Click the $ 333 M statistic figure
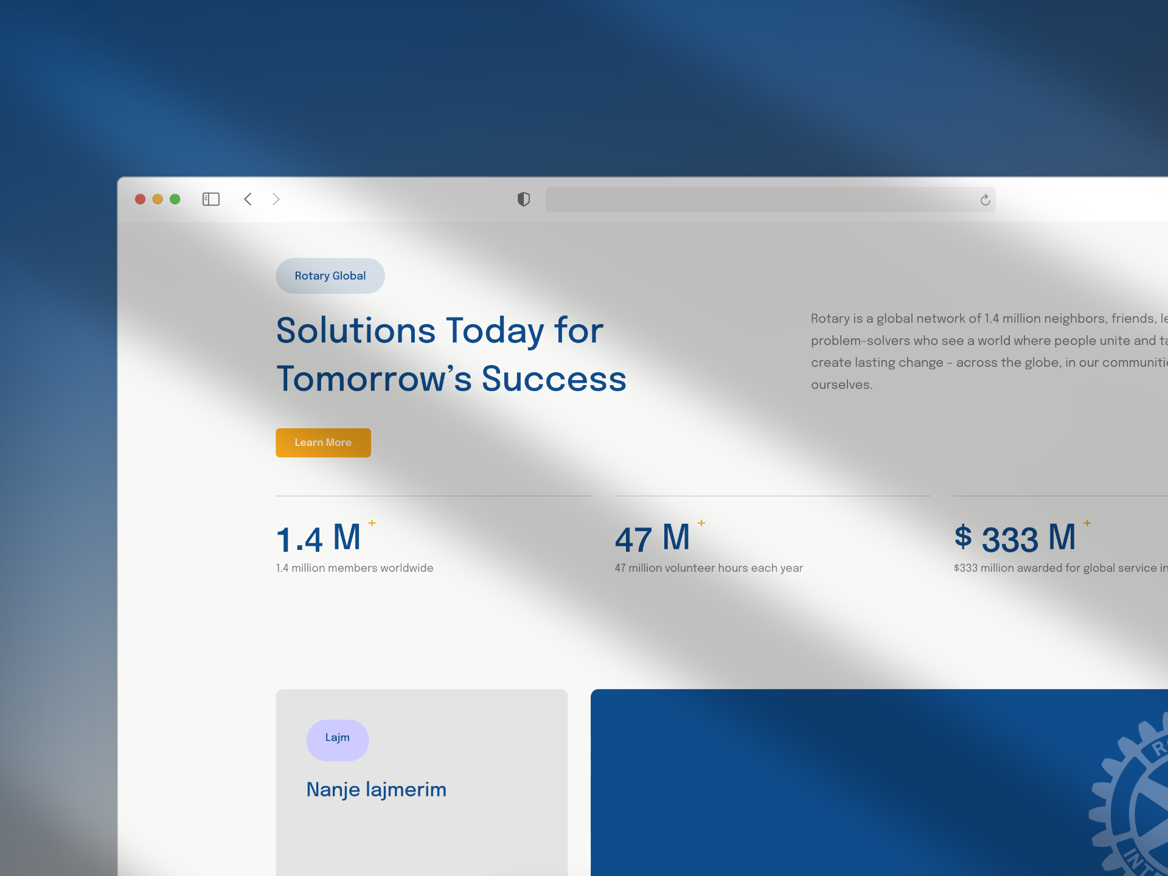 [x=1015, y=538]
